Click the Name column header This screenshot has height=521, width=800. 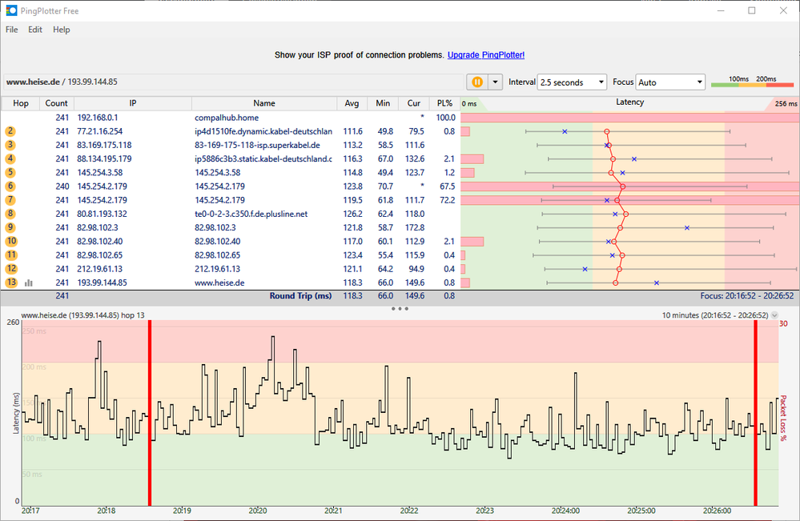[x=264, y=103]
